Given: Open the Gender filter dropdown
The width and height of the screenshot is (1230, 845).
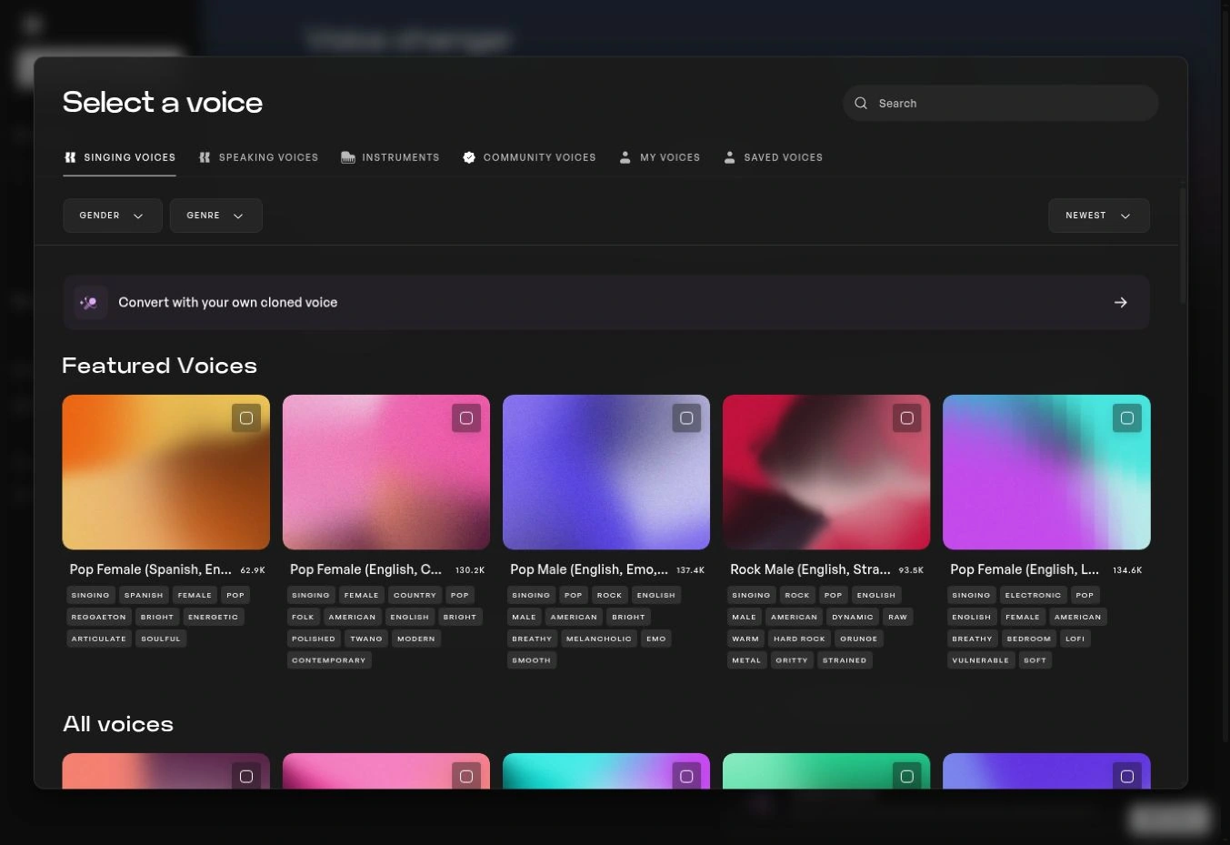Looking at the screenshot, I should tap(113, 216).
